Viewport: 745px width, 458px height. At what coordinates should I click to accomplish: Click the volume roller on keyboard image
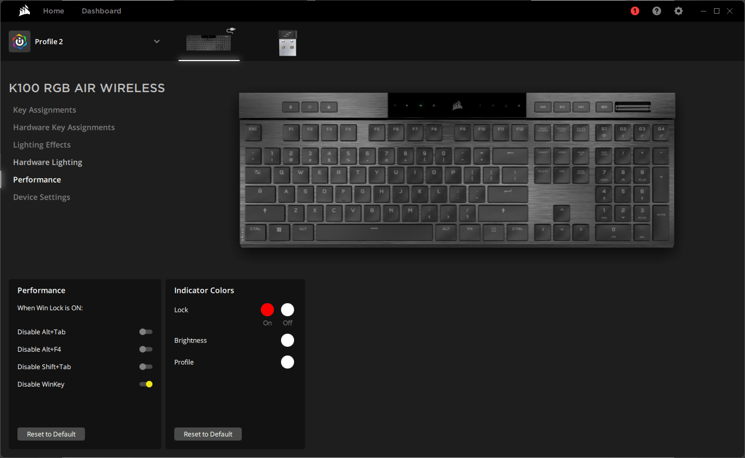tap(633, 107)
